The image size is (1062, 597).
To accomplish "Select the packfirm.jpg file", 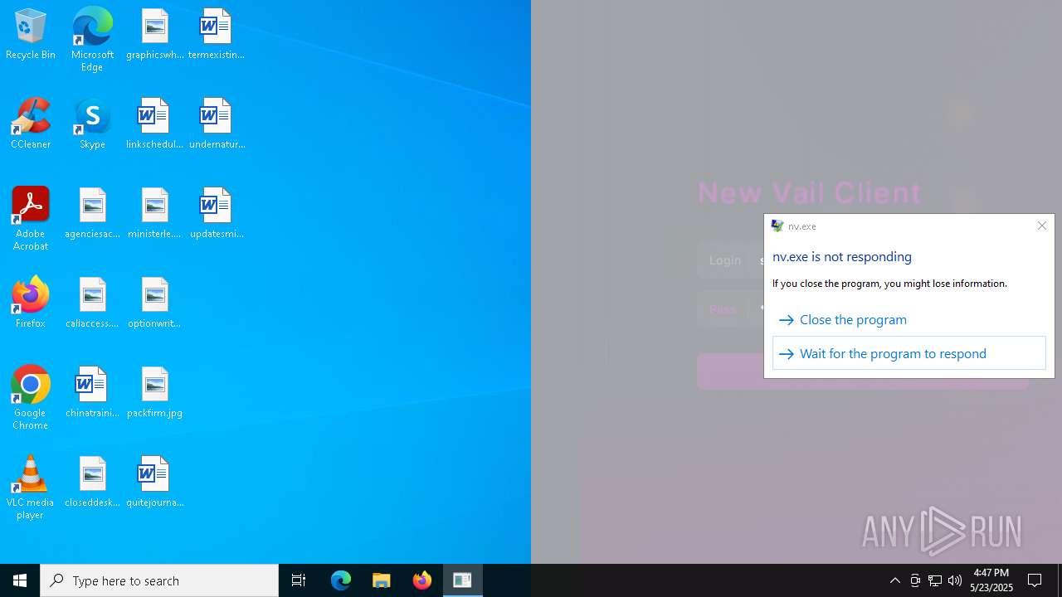I will [154, 393].
